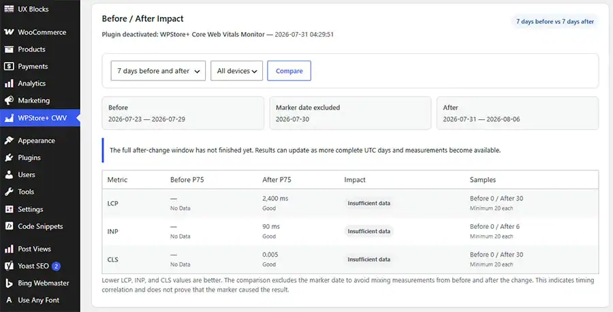
Task: Open the Settings menu item
Action: point(40,209)
